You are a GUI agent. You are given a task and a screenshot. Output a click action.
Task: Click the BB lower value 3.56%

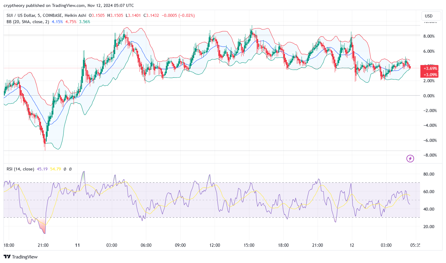click(x=84, y=22)
